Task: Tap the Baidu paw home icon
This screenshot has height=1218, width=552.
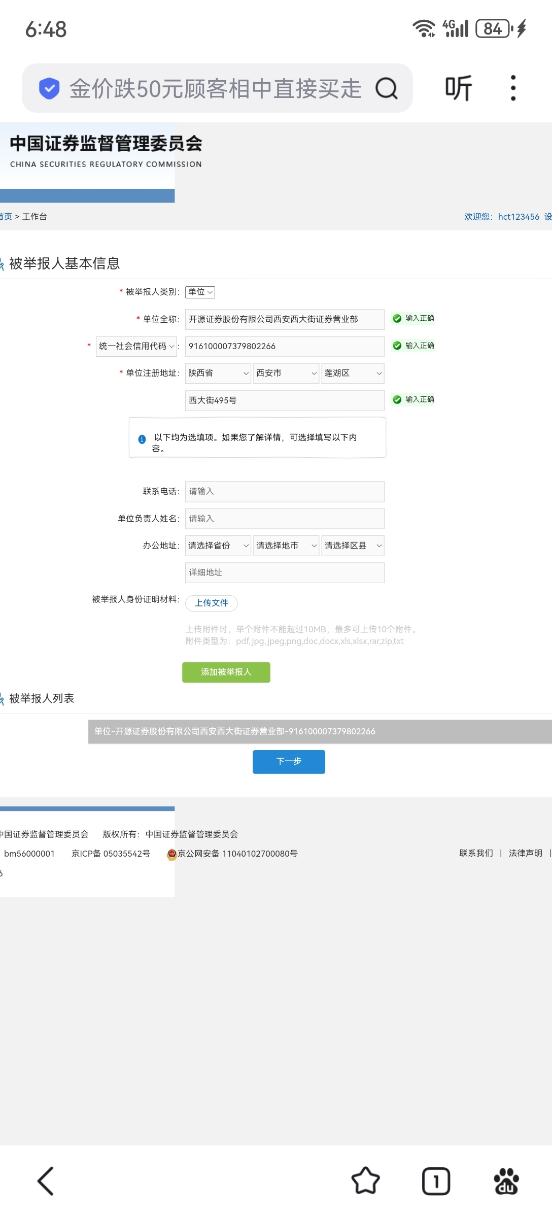Action: [x=506, y=1181]
